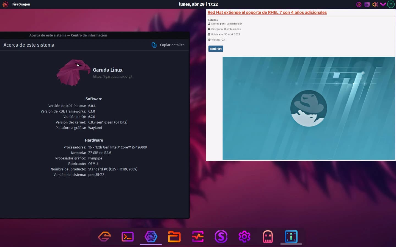This screenshot has height=247, width=396.
Task: Expand hidden tray icons with chevron
Action: pos(383,4)
